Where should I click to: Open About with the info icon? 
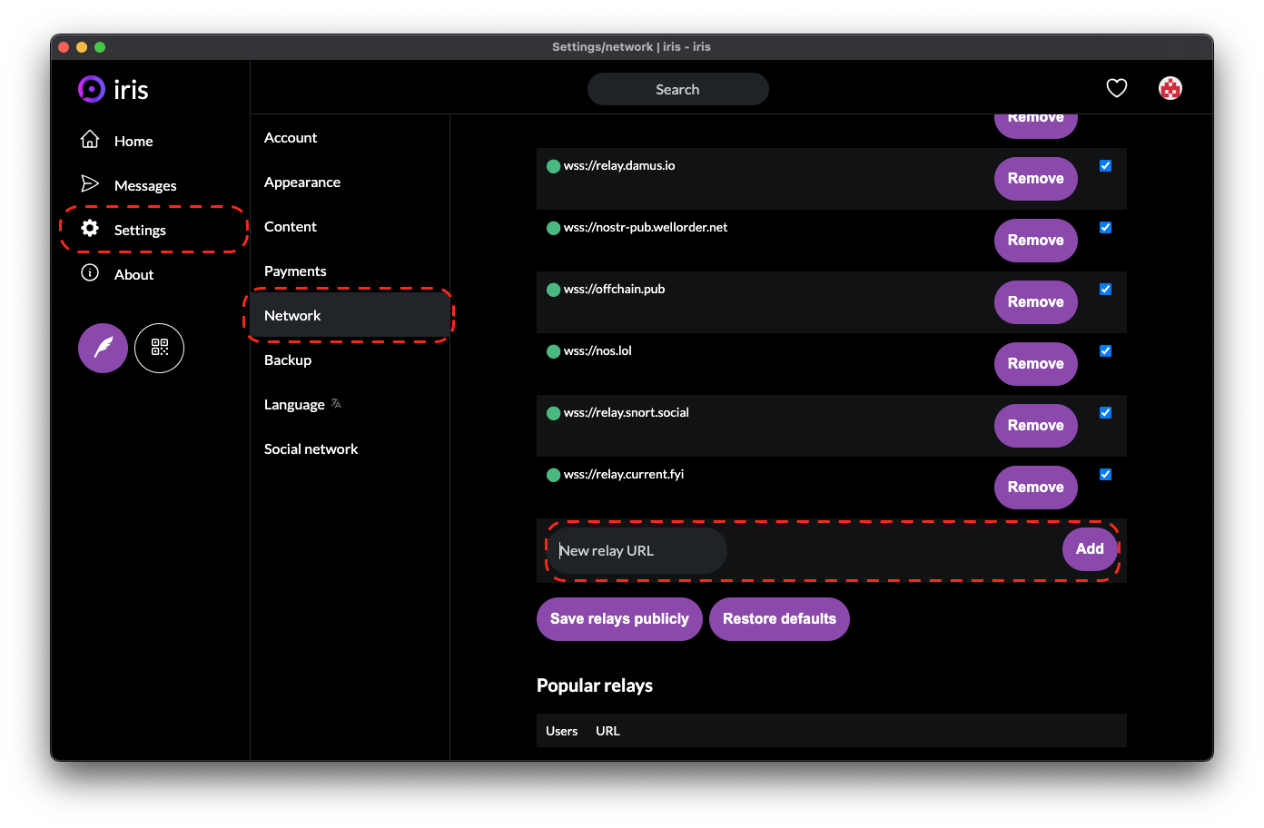point(90,273)
